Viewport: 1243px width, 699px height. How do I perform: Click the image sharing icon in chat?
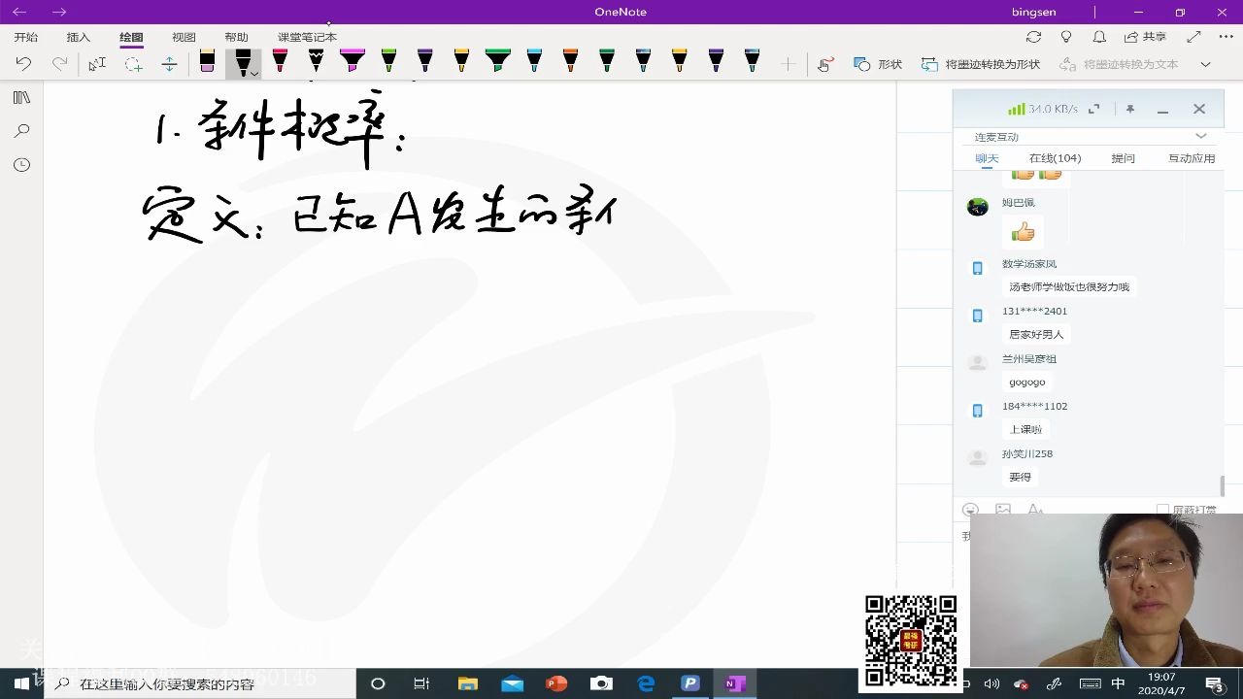point(1003,509)
